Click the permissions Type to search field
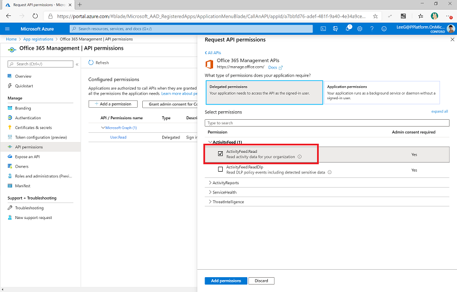This screenshot has height=292, width=457. (327, 123)
